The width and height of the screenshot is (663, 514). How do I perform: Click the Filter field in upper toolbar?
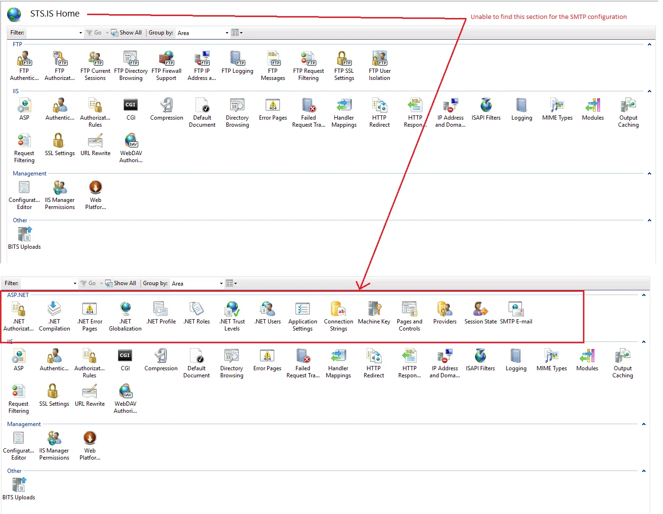[x=54, y=33]
